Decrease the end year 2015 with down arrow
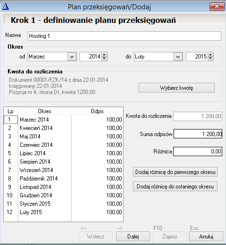The image size is (226, 245). pyautogui.click(x=211, y=58)
